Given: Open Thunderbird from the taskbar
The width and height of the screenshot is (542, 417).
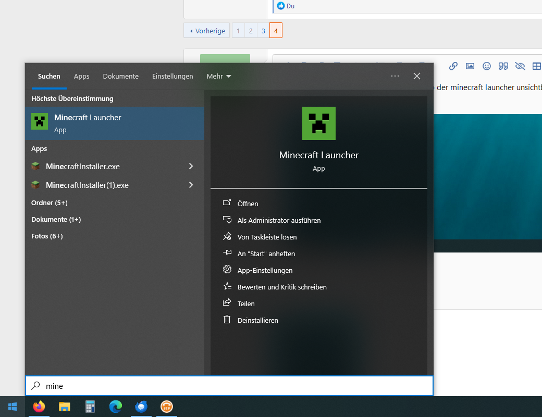Looking at the screenshot, I should click(x=141, y=407).
